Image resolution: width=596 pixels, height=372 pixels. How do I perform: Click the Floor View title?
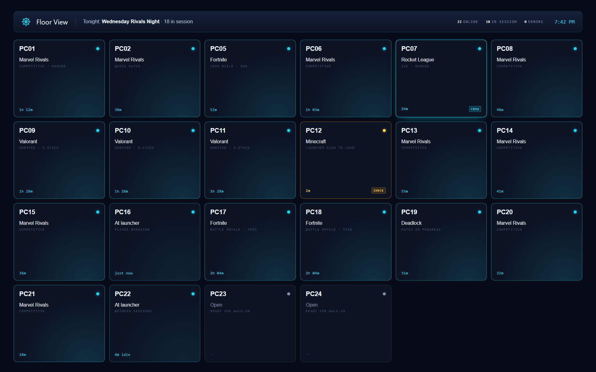click(x=52, y=22)
